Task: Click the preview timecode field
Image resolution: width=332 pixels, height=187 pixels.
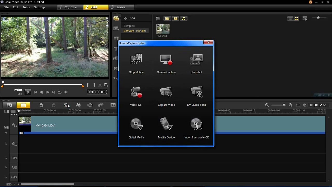Action: (x=96, y=92)
